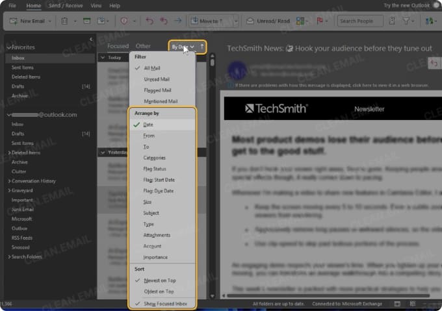The image size is (442, 311).
Task: Collapse the Today message group
Action: 103,57
